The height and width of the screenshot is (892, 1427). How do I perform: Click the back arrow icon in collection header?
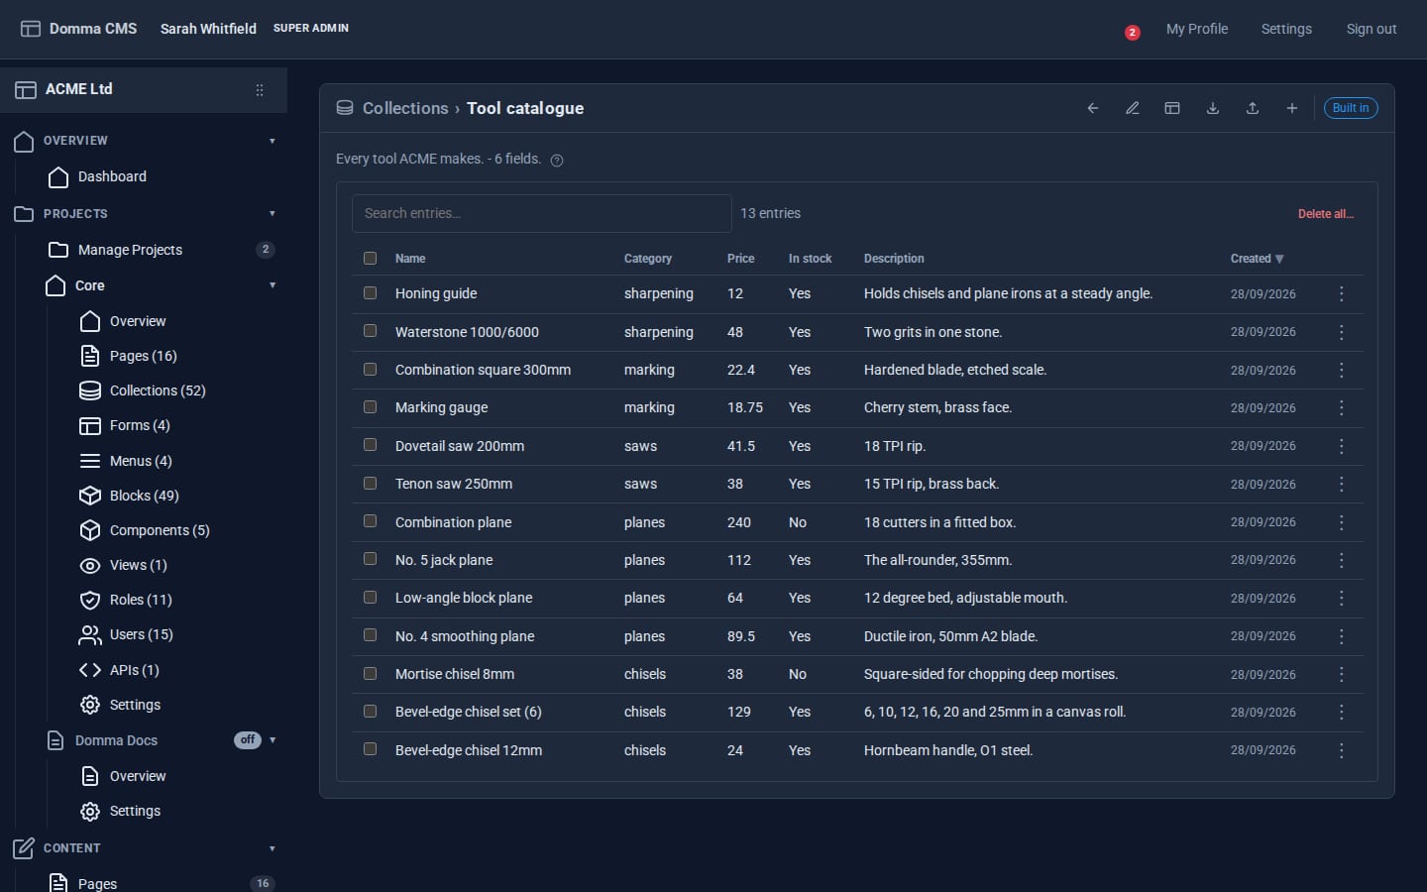click(x=1093, y=108)
